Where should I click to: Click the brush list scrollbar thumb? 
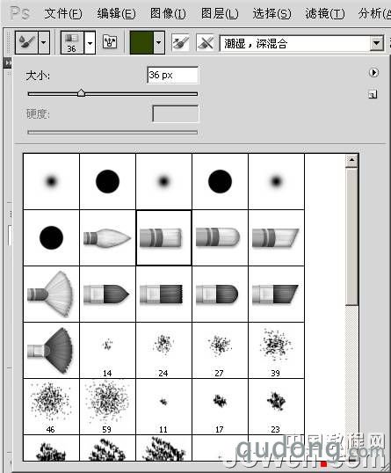351,236
